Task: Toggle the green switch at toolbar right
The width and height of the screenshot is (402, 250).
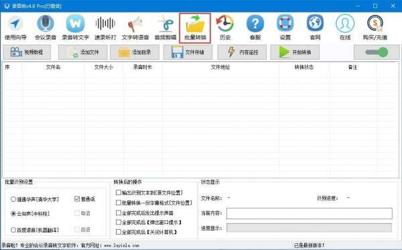Action: pos(377,52)
